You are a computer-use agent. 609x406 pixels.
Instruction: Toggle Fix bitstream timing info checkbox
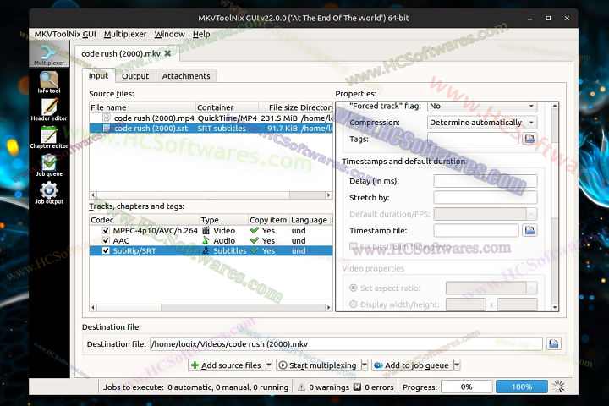(354, 246)
